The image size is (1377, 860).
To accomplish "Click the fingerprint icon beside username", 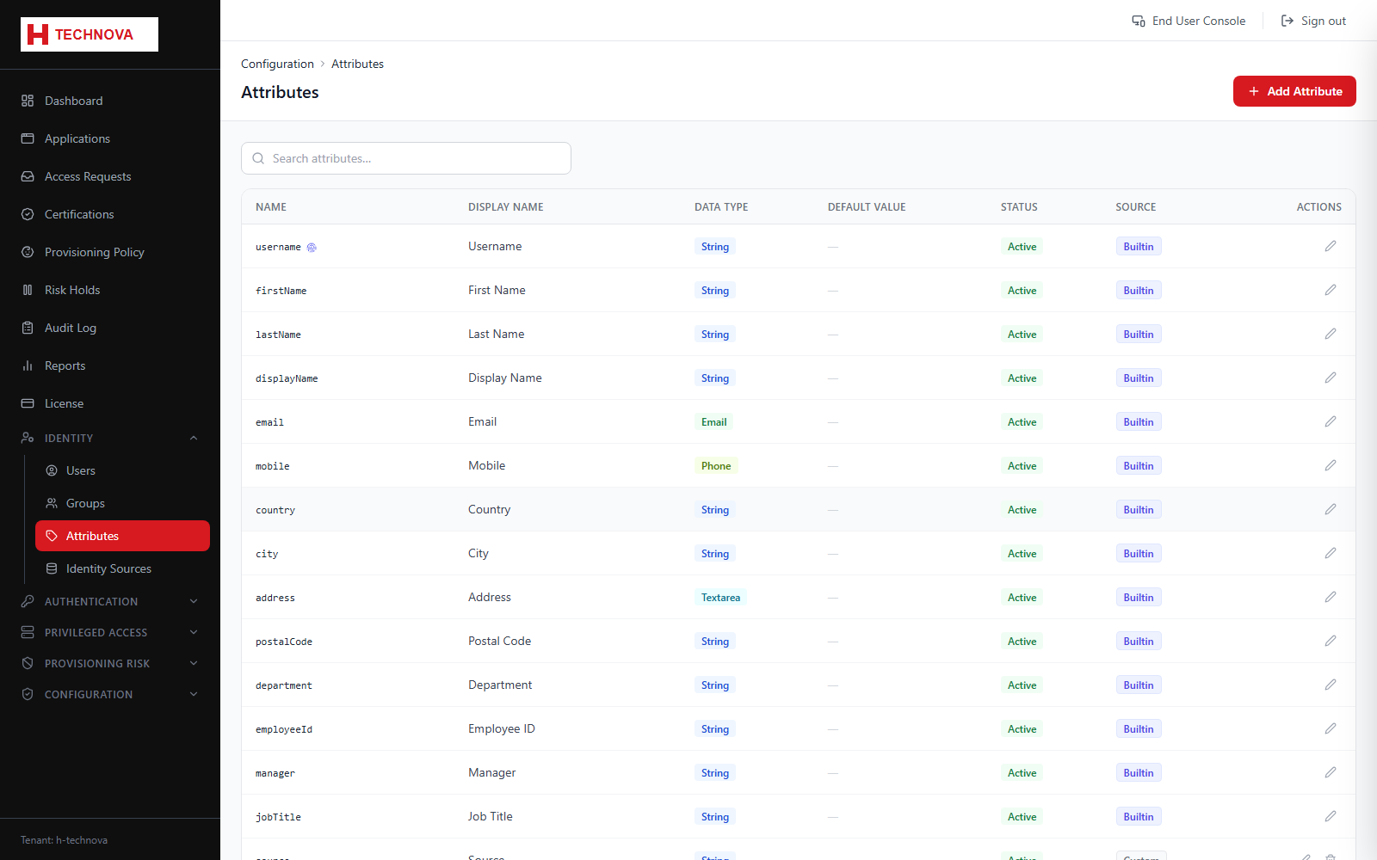I will [x=312, y=248].
